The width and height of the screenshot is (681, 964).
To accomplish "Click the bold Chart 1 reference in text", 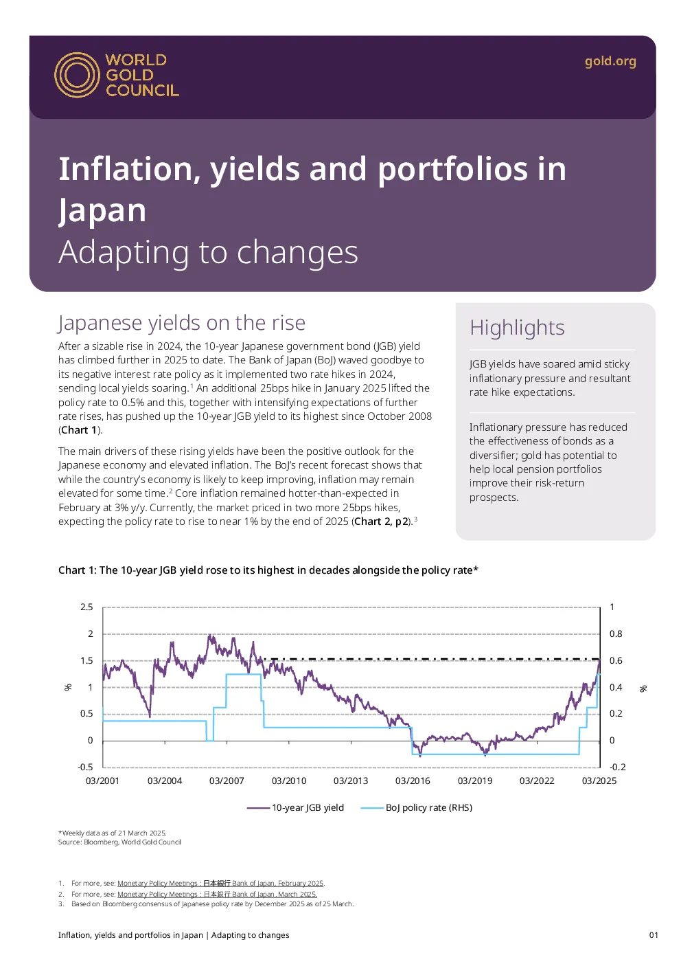I will coord(79,430).
